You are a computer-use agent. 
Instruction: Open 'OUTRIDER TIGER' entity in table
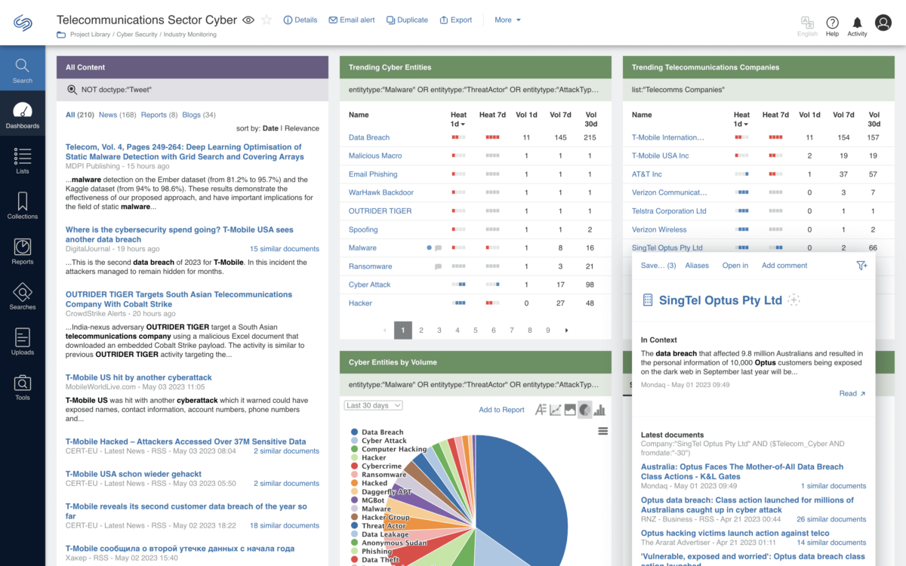[380, 211]
